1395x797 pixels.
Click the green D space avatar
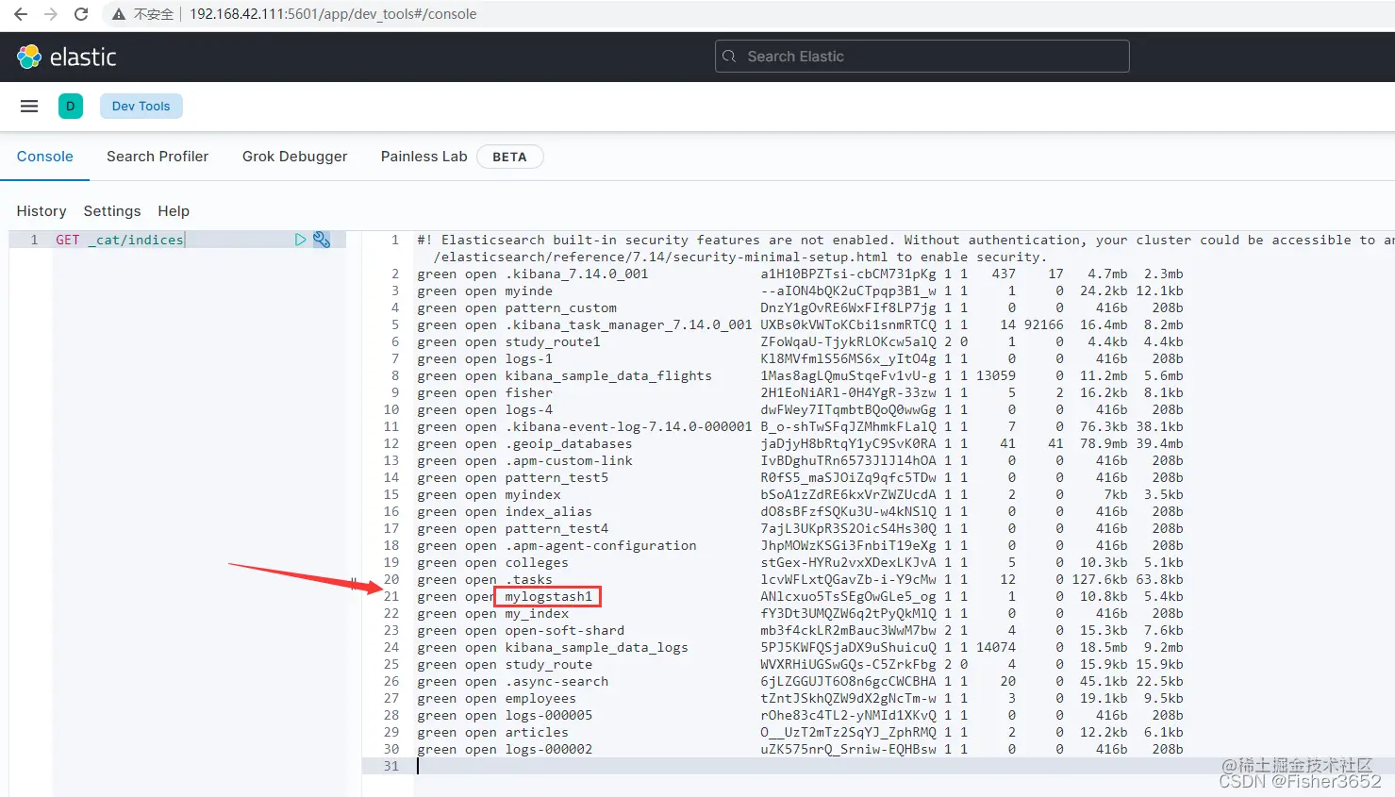[x=71, y=107]
